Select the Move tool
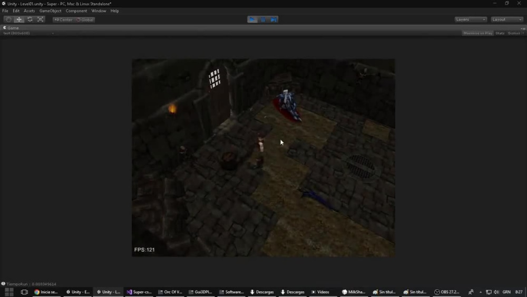The image size is (527, 297). pos(19,20)
